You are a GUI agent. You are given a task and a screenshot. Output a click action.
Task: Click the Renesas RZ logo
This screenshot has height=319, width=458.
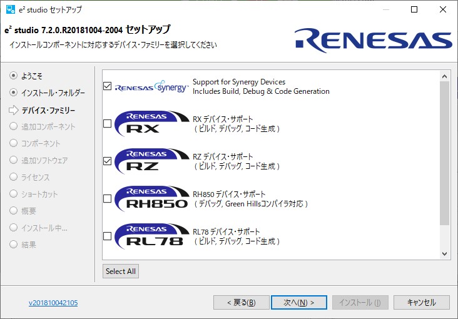click(x=151, y=161)
